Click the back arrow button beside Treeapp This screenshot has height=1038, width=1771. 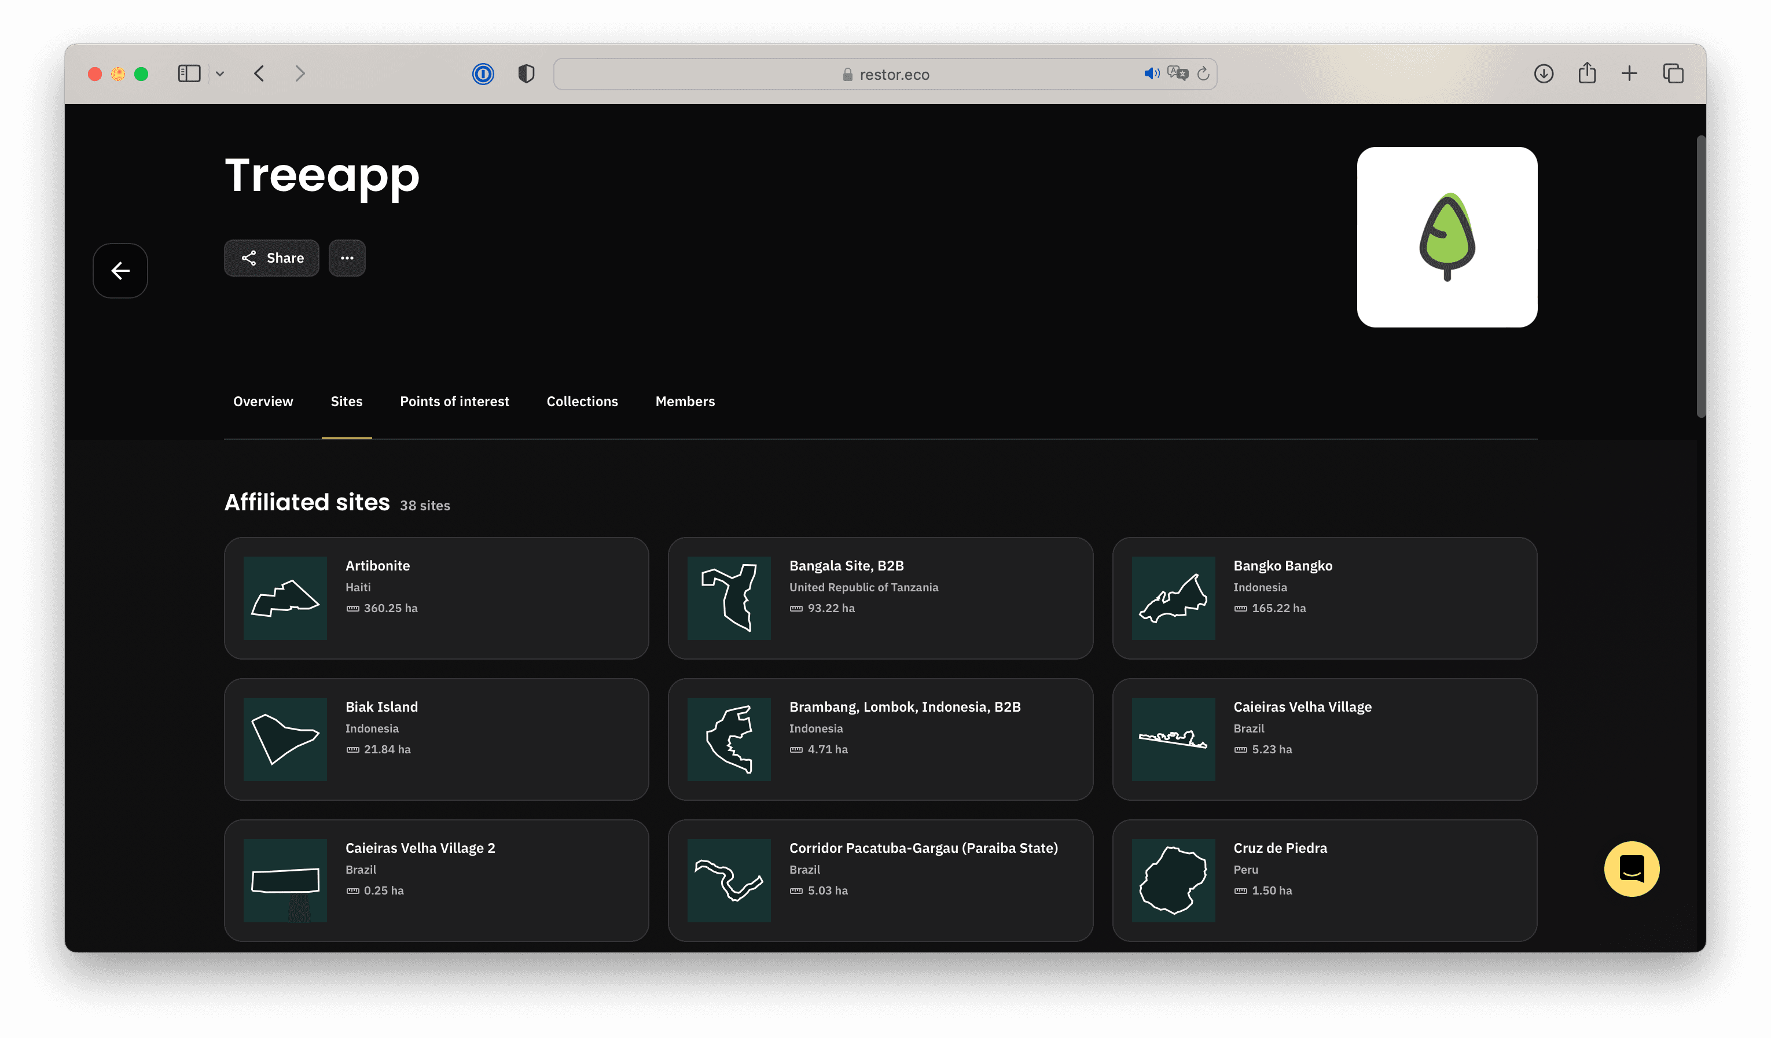point(120,271)
